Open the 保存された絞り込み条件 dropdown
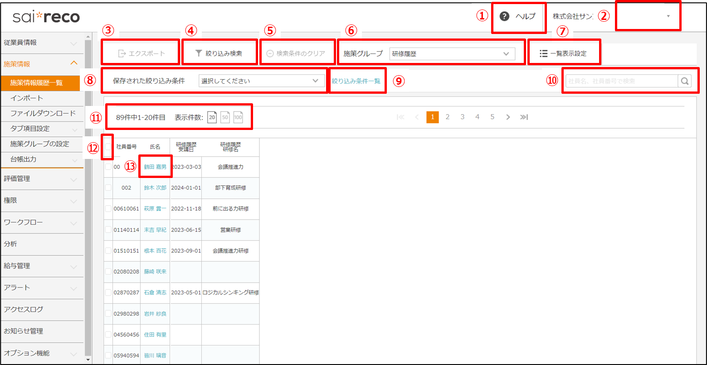Screen dimensions: 707x365 (261, 81)
